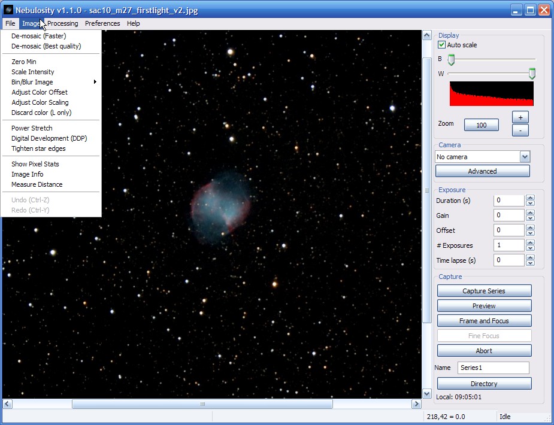This screenshot has height=425, width=554.
Task: Decrease Gain with the down spinner arrow
Action: [x=530, y=218]
